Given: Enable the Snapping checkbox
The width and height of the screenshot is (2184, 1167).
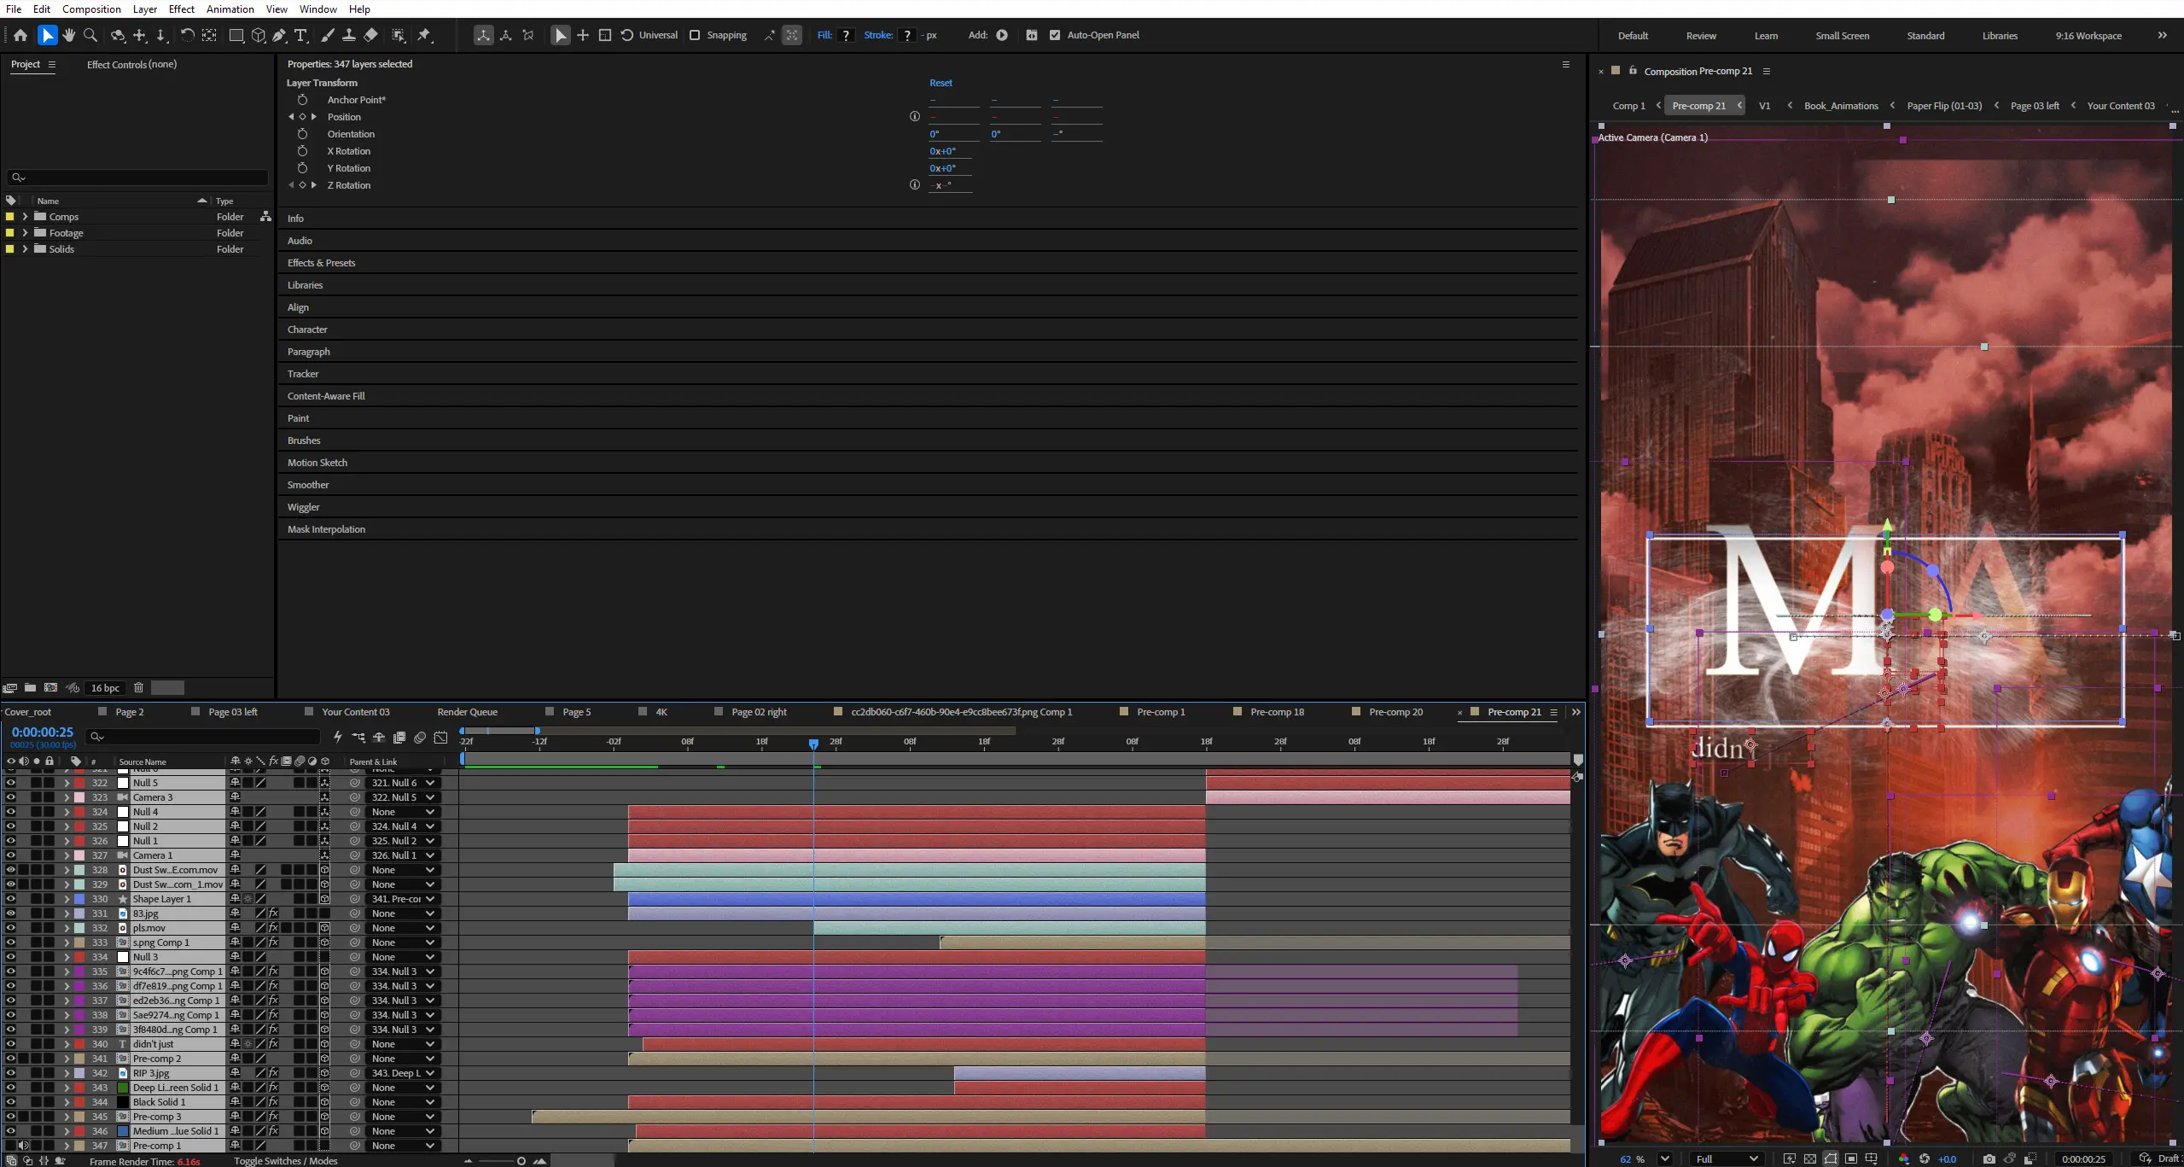Looking at the screenshot, I should [695, 35].
